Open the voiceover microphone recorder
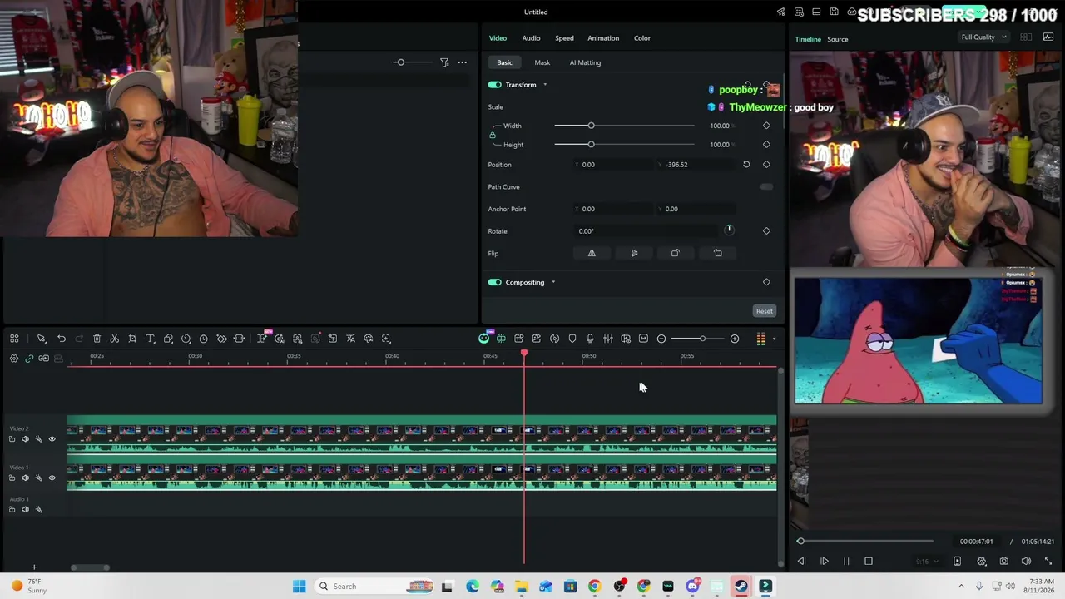1065x599 pixels. point(590,339)
